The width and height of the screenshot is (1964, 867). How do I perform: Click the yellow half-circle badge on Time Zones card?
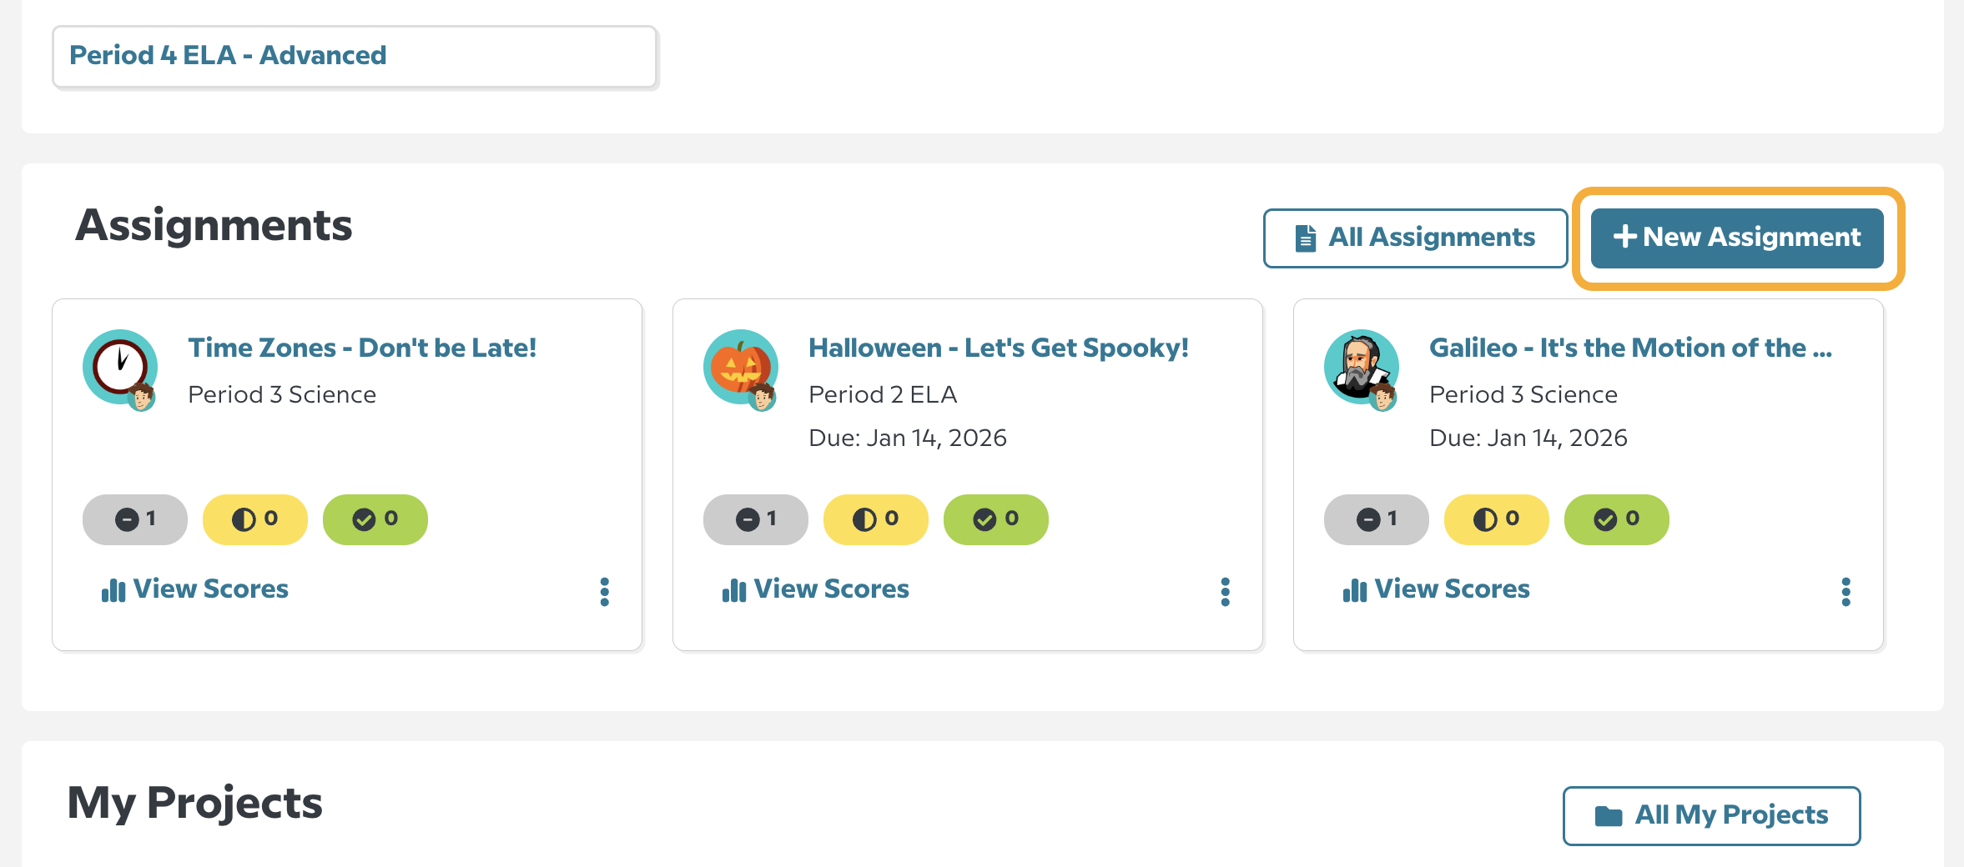click(x=254, y=519)
